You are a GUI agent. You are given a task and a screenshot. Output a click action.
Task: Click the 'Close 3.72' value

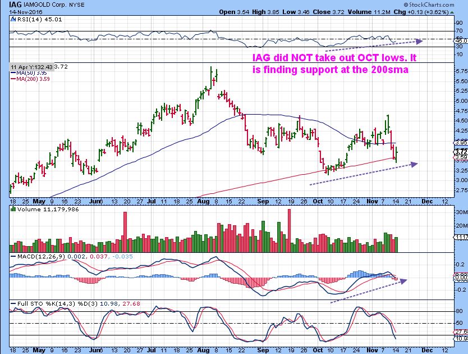329,12
